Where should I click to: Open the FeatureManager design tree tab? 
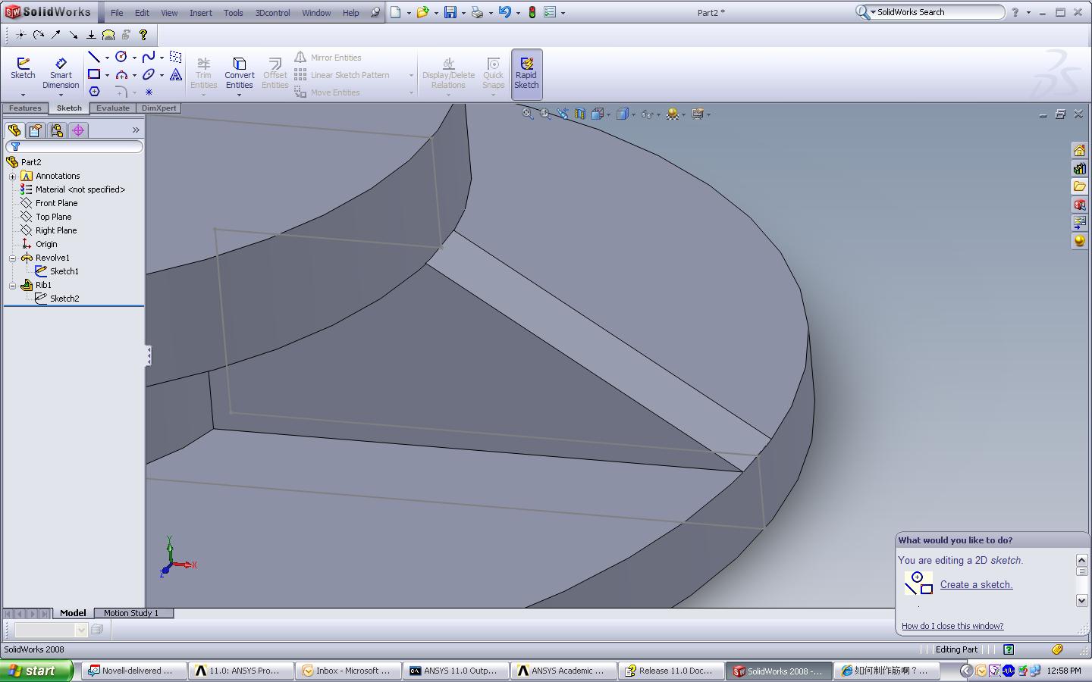pos(14,130)
